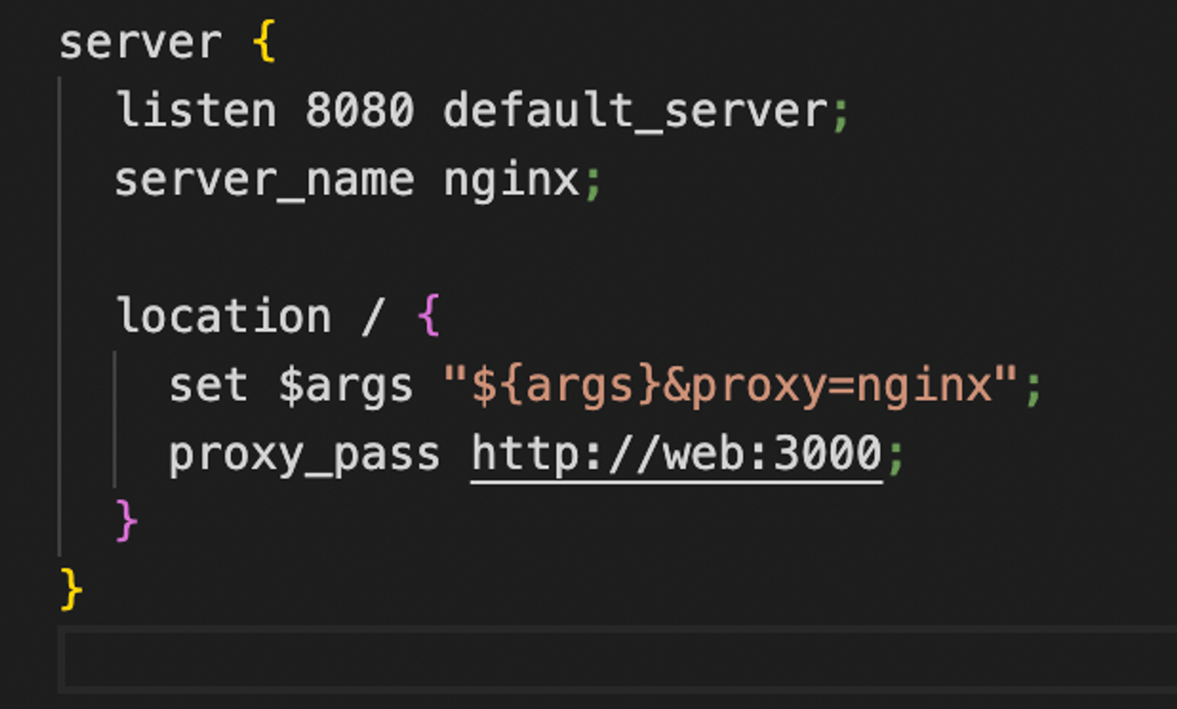Click the pink opening brace of location block
Screen dimensions: 1177x709
pyautogui.click(x=429, y=316)
